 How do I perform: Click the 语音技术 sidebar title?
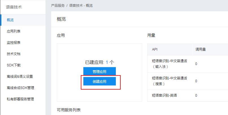pos(14,7)
